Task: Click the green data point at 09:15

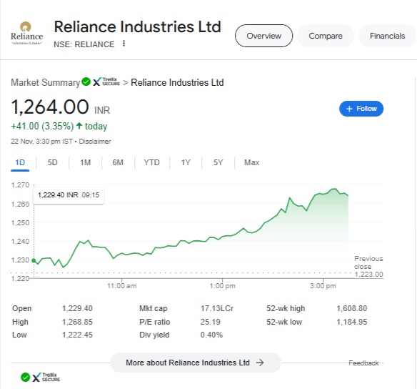Action: point(34,260)
